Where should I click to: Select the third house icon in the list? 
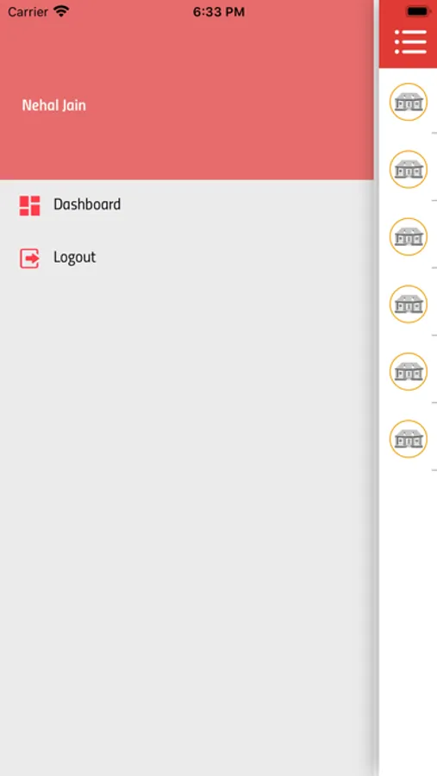pyautogui.click(x=409, y=236)
